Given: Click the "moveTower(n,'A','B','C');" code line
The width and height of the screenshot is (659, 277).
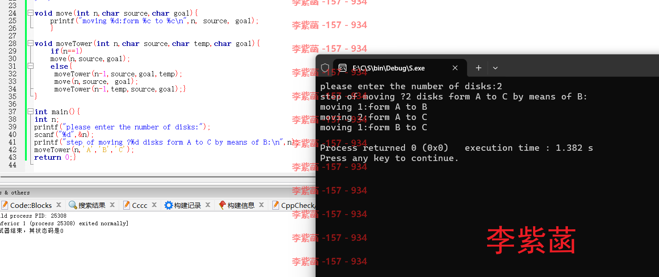Looking at the screenshot, I should click(x=84, y=150).
